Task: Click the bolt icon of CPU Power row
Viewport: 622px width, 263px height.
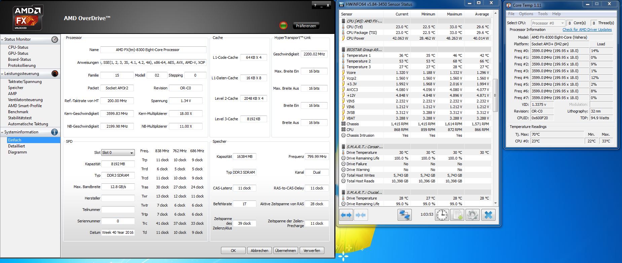Action: click(x=343, y=38)
